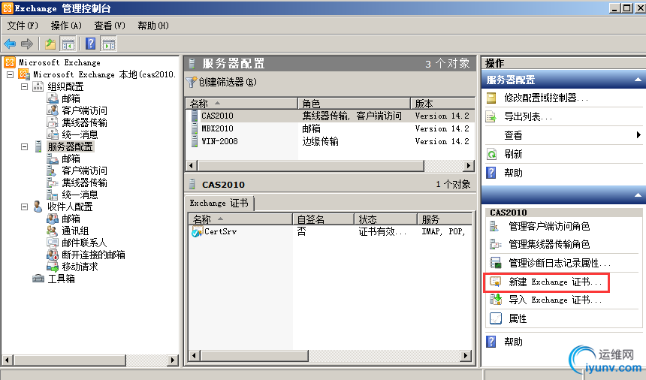Collapse the CAS2010 actions section arrow
This screenshot has width=646, height=380.
click(638, 195)
